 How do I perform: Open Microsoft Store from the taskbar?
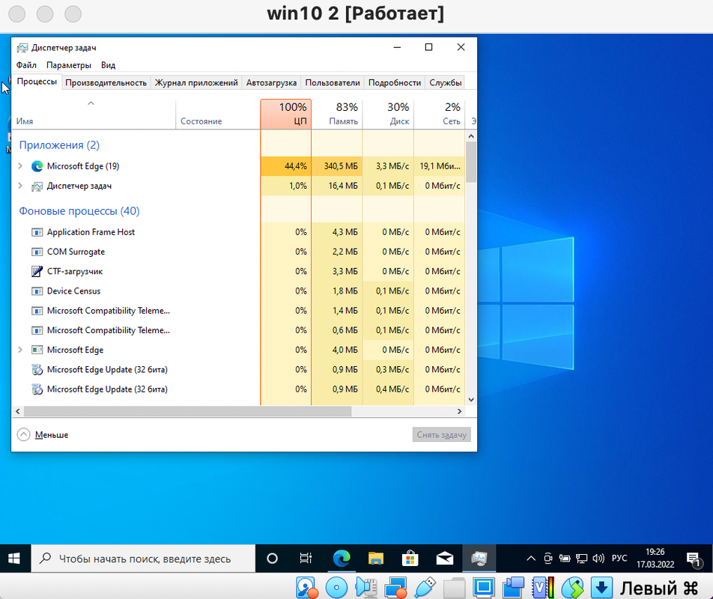[410, 558]
